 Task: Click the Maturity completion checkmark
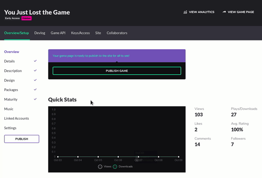(35, 99)
